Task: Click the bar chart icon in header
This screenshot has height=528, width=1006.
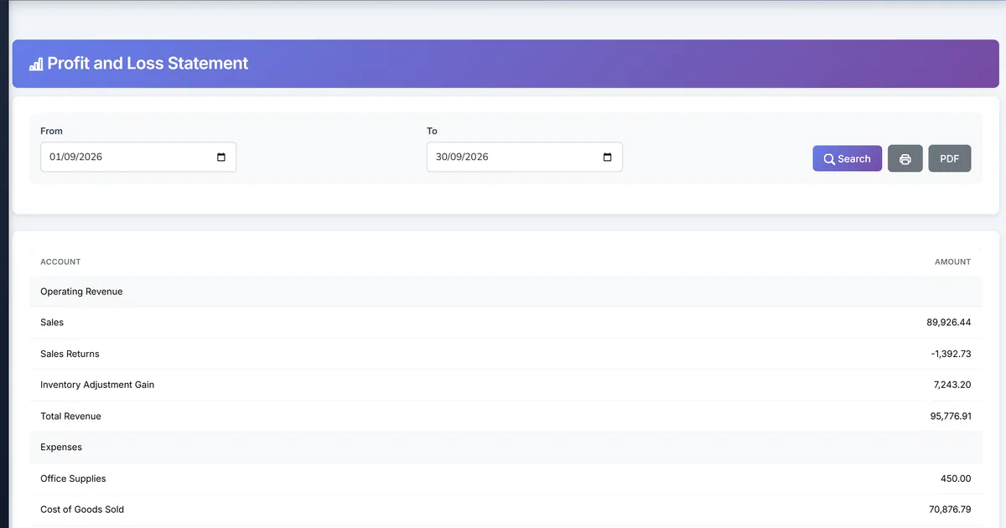Action: click(36, 64)
